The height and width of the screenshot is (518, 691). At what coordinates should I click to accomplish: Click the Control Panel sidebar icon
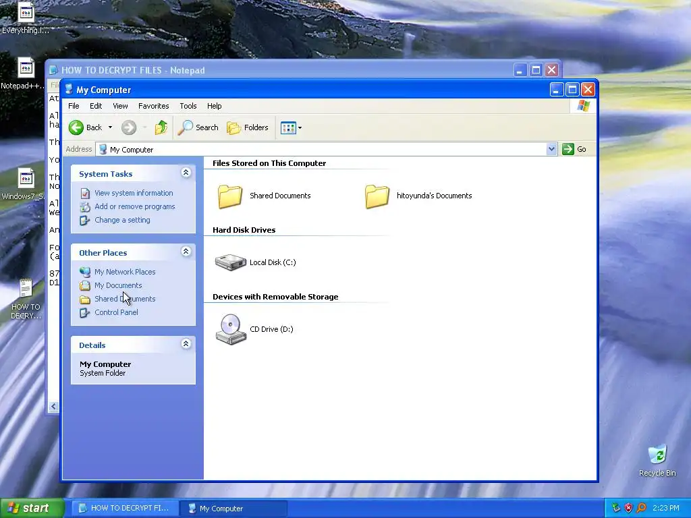coord(84,313)
